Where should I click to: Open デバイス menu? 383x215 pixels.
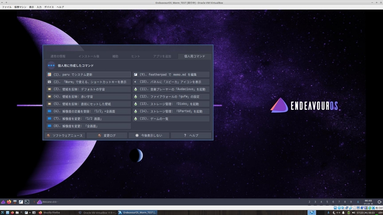tap(49, 7)
